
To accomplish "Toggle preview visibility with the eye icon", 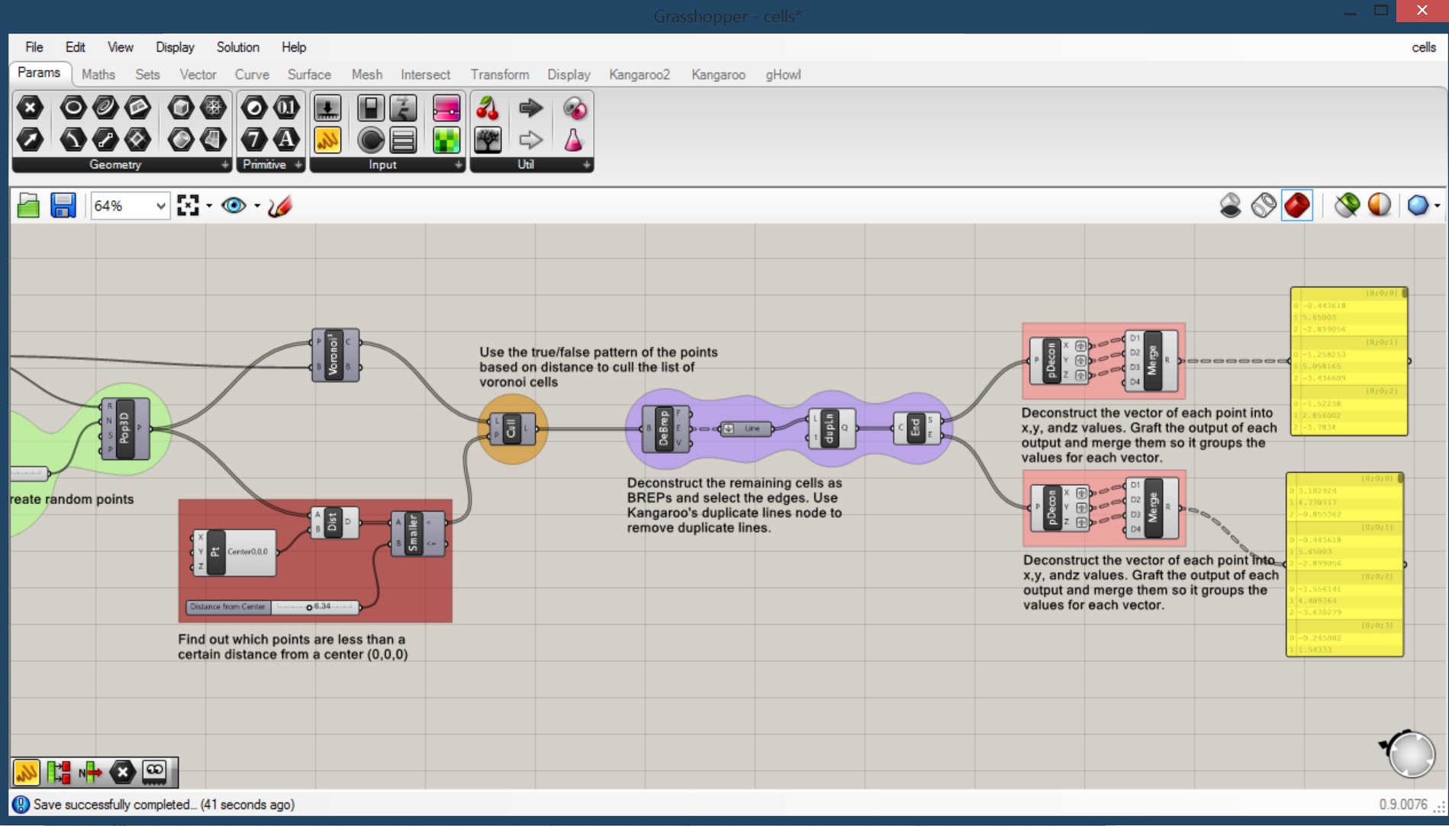I will point(233,205).
